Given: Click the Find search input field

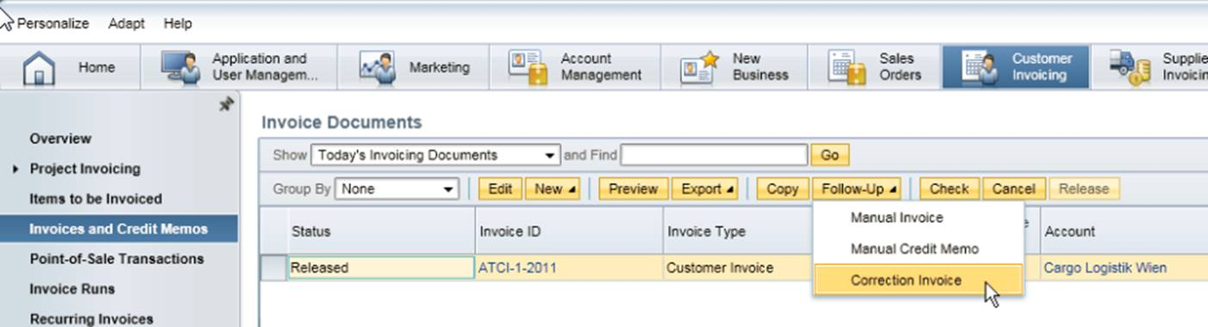Looking at the screenshot, I should pos(714,156).
